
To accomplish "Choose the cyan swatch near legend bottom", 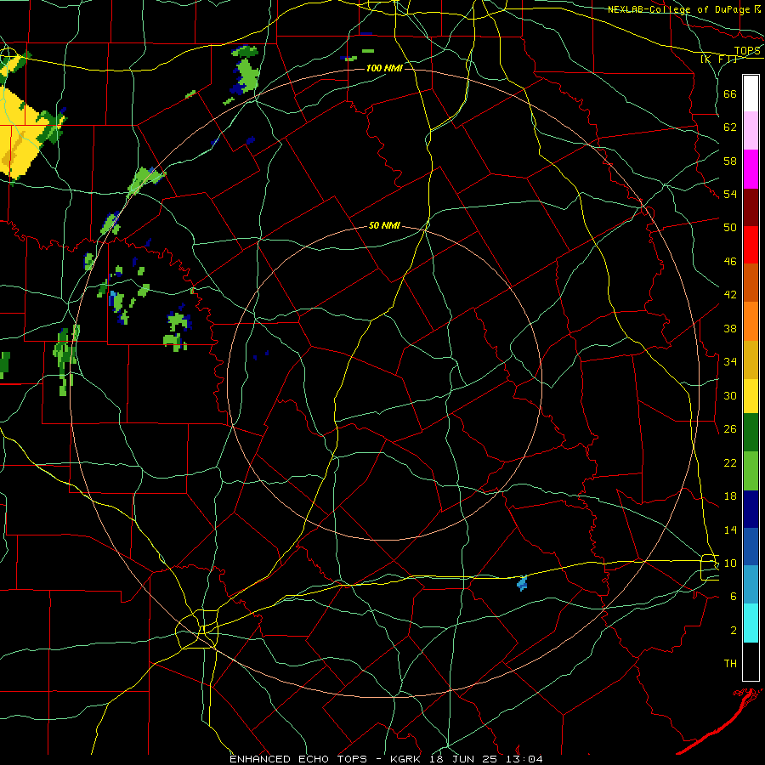I will pyautogui.click(x=751, y=623).
